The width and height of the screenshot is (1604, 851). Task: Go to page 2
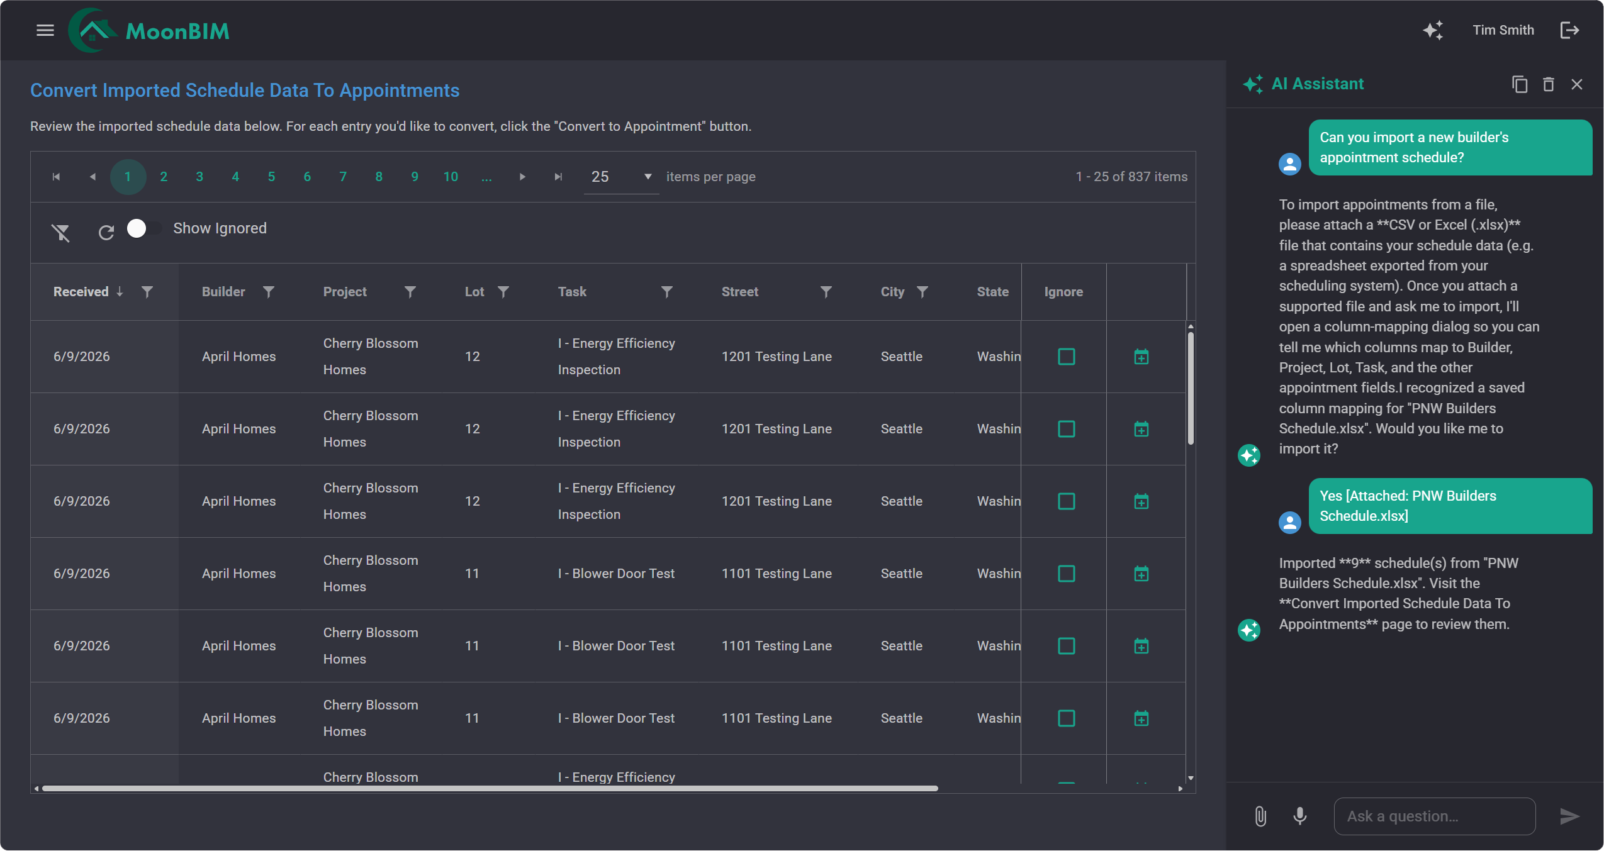(164, 177)
